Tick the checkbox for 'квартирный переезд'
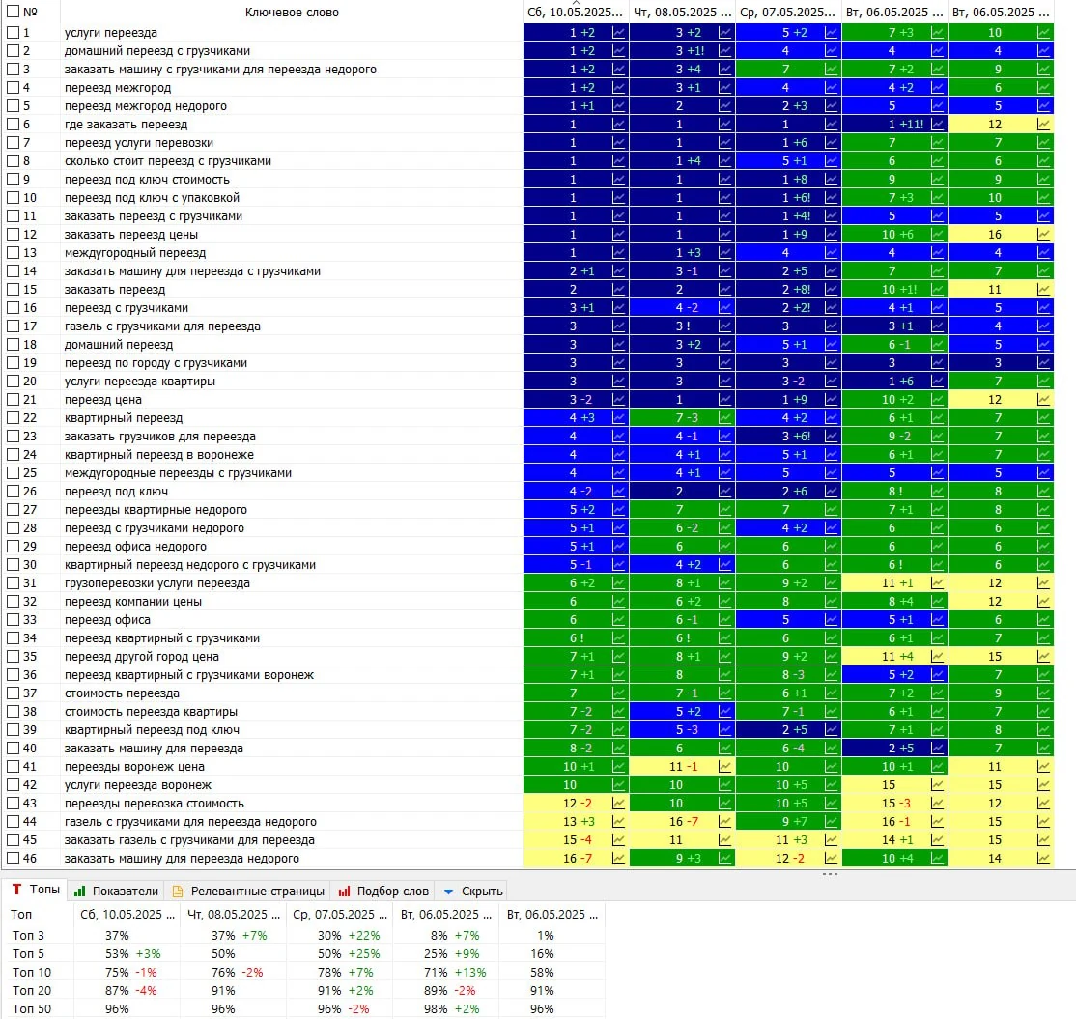Viewport: 1076px width, 1019px height. tap(13, 418)
